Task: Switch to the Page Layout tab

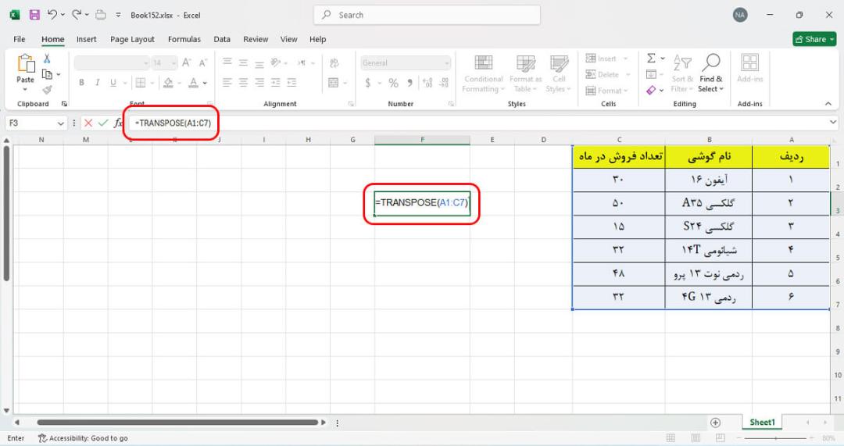Action: (x=132, y=39)
